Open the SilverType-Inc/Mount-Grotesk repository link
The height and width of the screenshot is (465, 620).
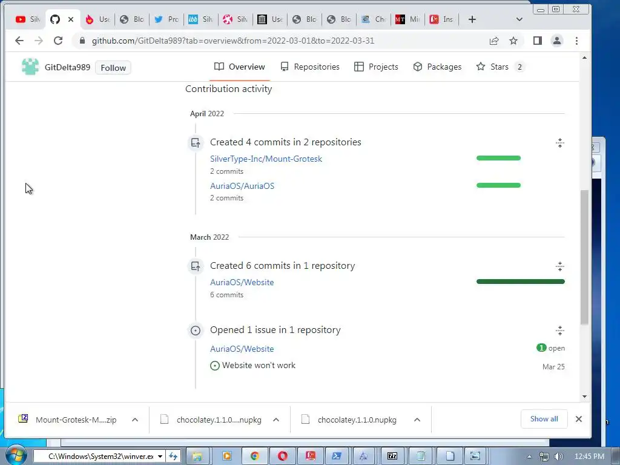(x=266, y=159)
